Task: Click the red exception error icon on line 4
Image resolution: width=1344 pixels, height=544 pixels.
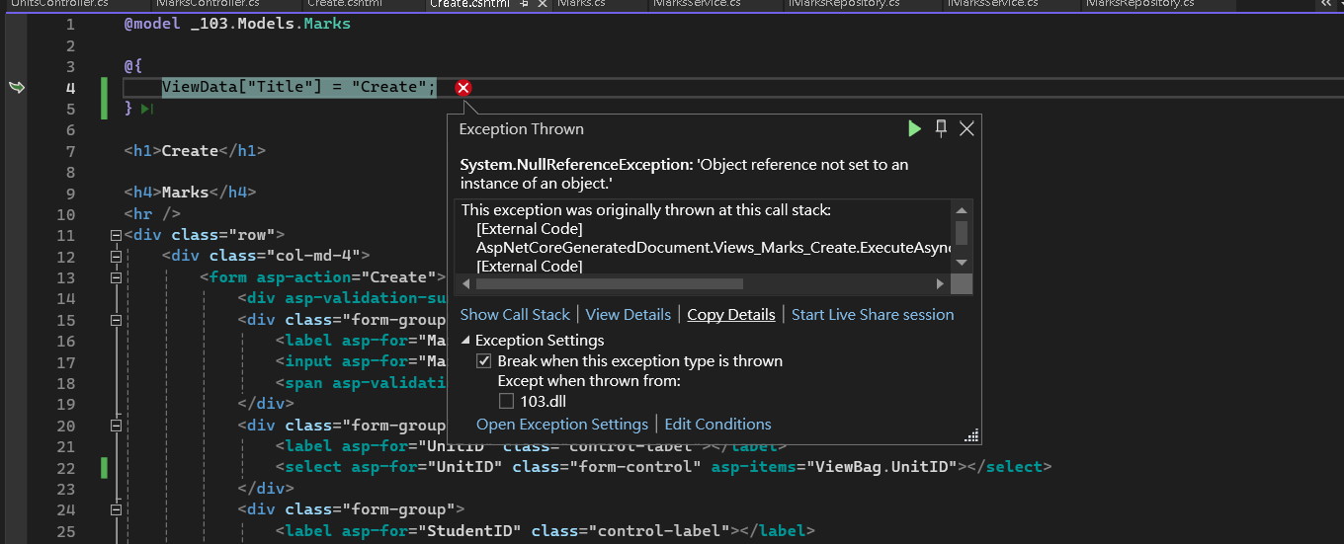Action: (x=462, y=88)
